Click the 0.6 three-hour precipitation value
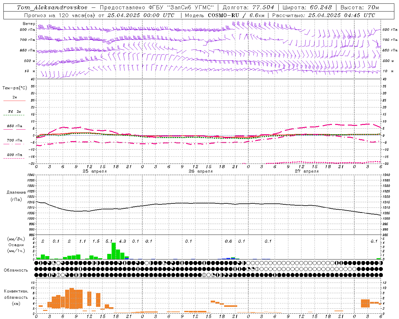Screen dimensions: 399x319 click(x=228, y=241)
